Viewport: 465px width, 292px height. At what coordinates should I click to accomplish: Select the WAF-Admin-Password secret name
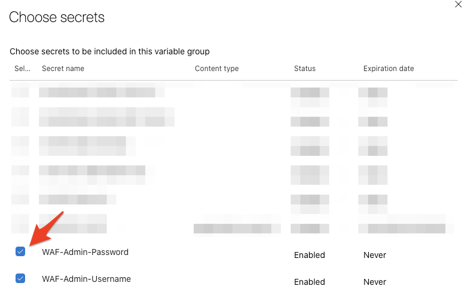pyautogui.click(x=85, y=252)
